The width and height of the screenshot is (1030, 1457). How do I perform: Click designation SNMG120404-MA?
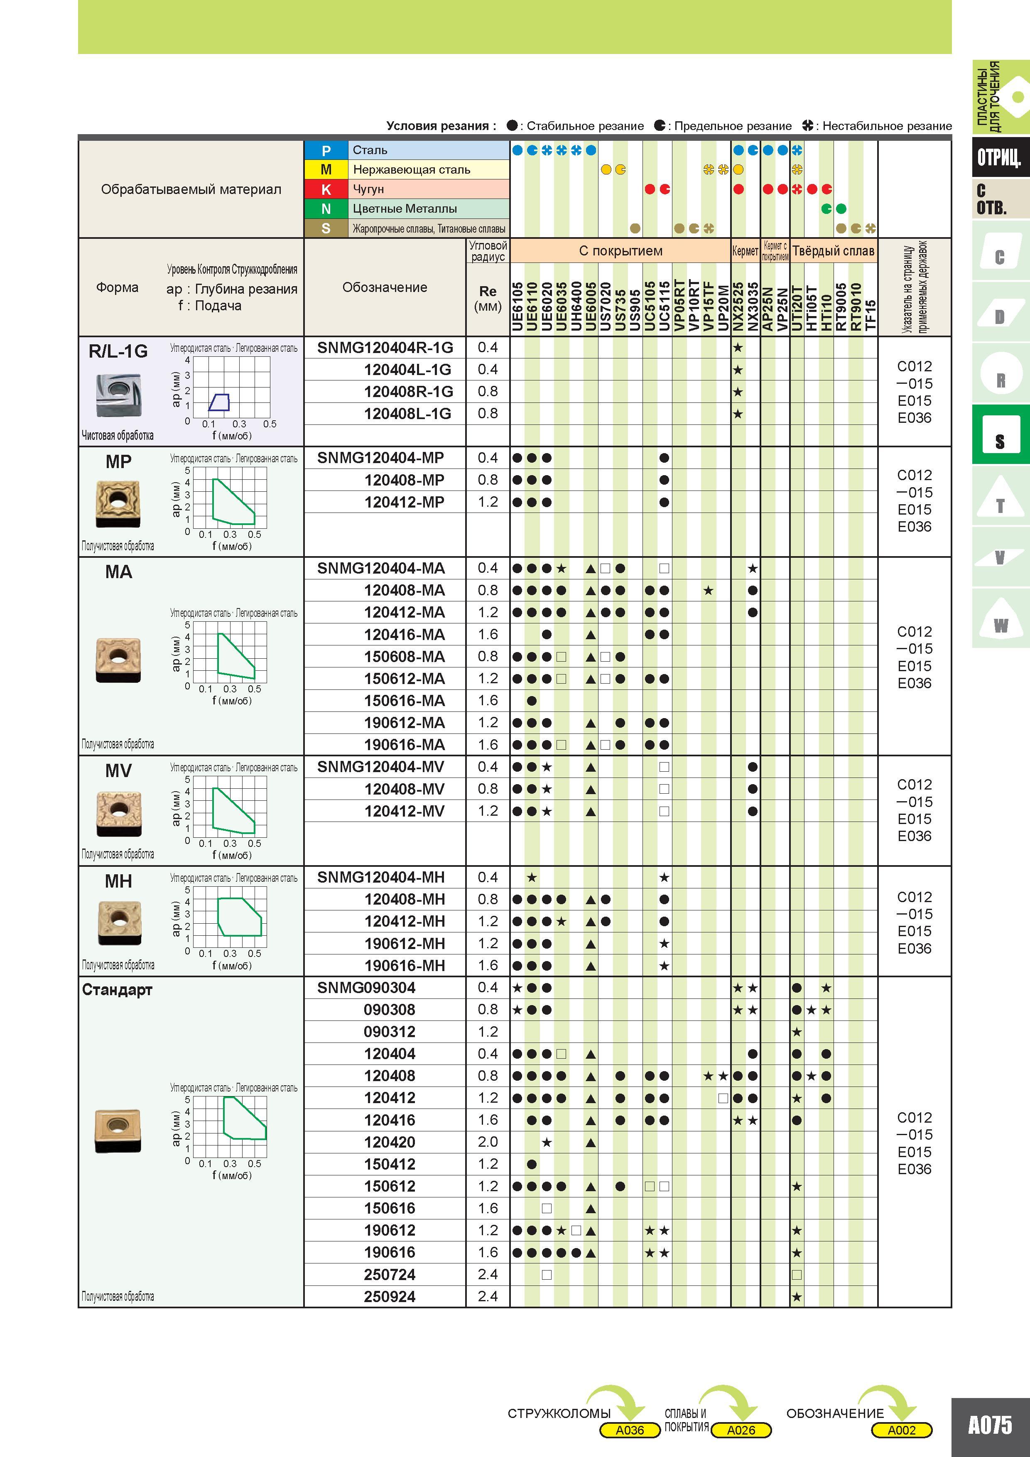[x=381, y=569]
